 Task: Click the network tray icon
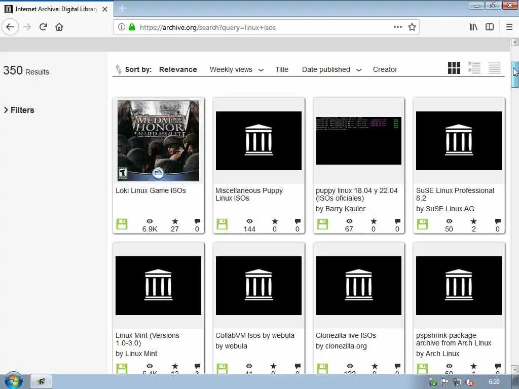[457, 382]
